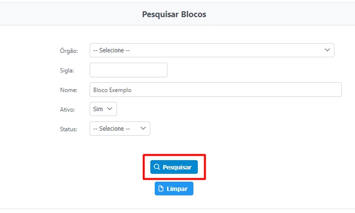The image size is (355, 213).
Task: Click the chevron arrow beside Sim
Action: click(110, 109)
